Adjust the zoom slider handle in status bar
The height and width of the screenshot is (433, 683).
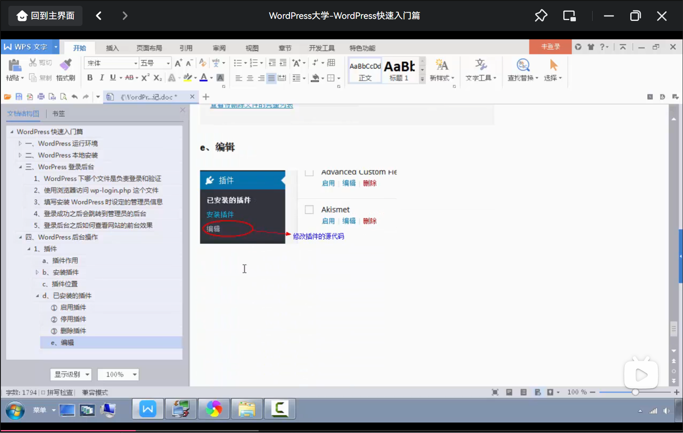[635, 392]
